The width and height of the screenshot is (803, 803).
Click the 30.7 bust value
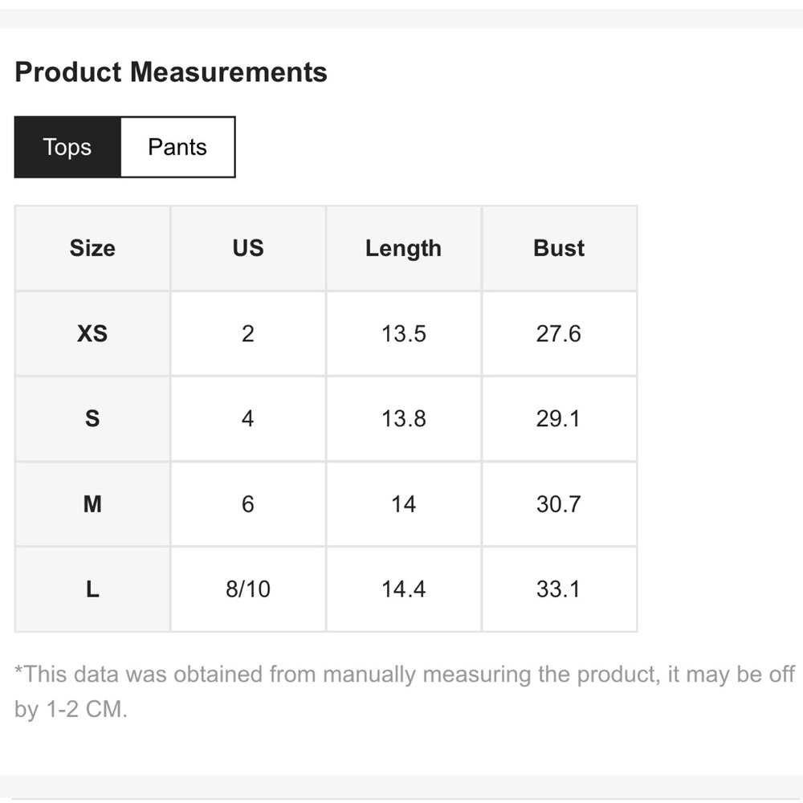(x=559, y=504)
